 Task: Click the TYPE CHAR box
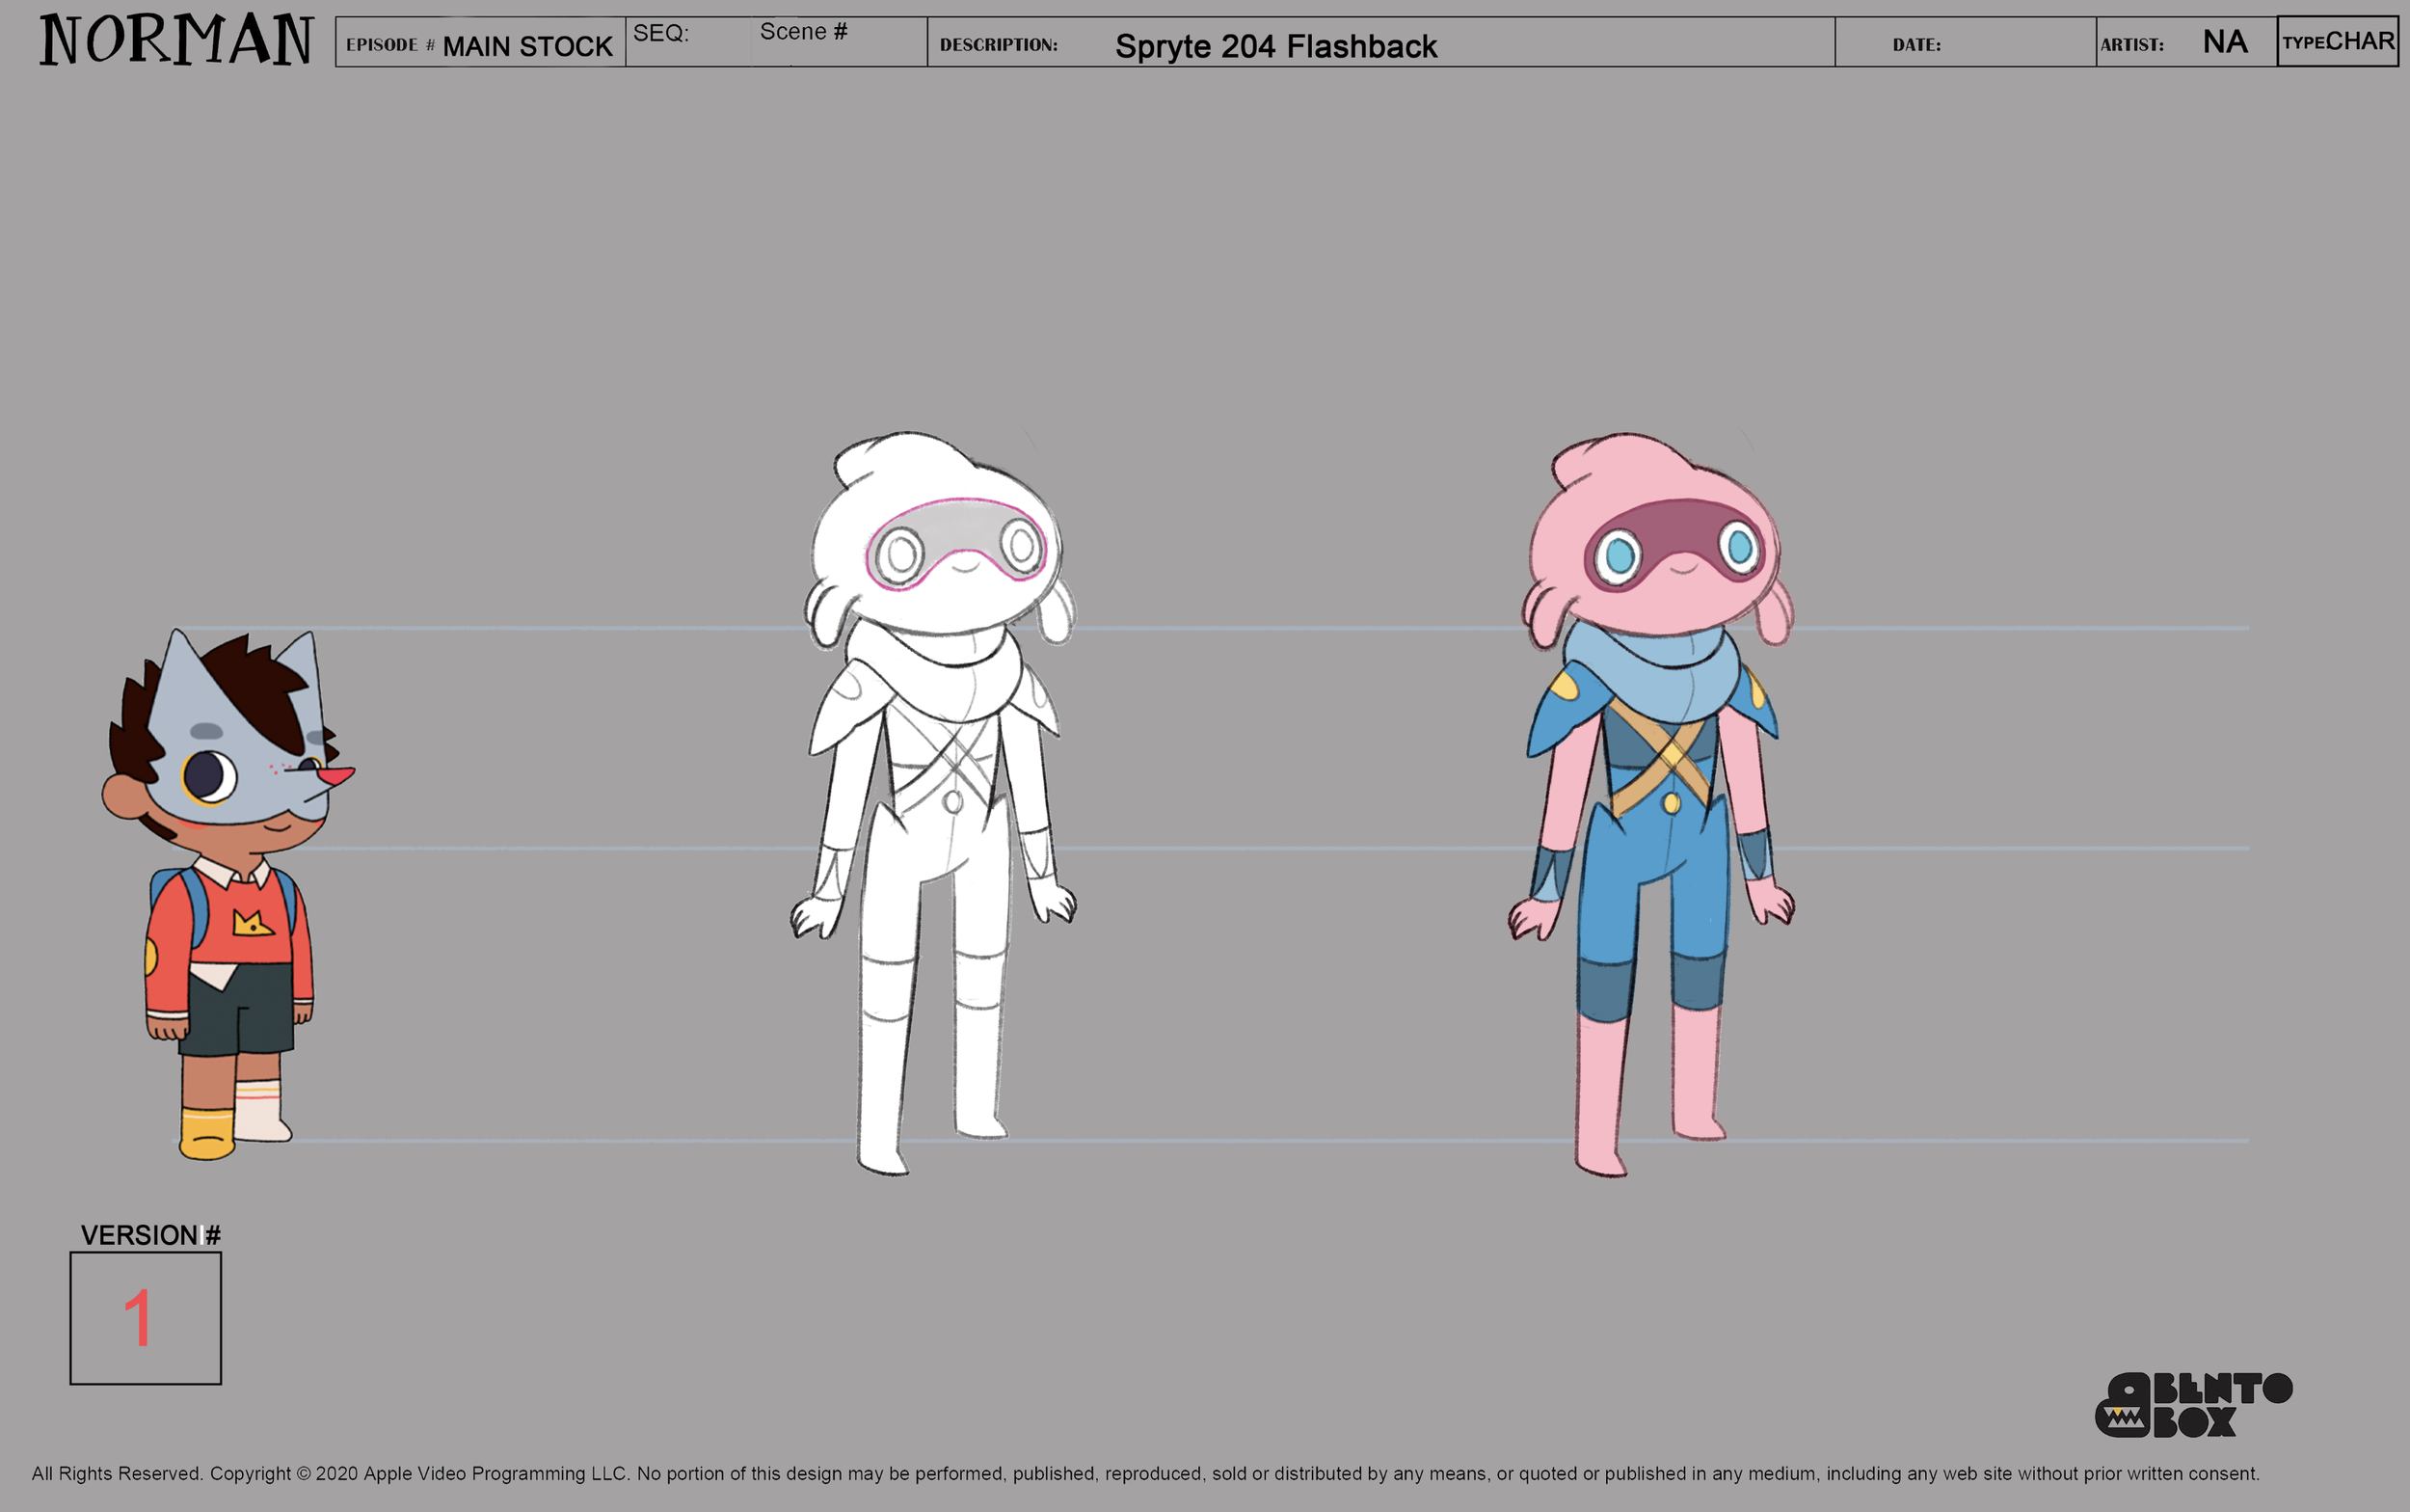2337,42
